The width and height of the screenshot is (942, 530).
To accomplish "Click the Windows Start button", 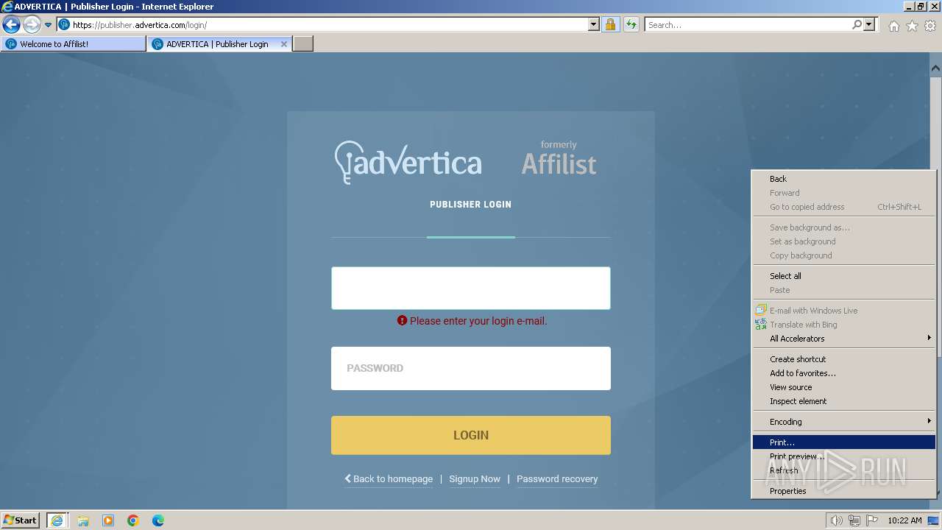I will tap(21, 520).
